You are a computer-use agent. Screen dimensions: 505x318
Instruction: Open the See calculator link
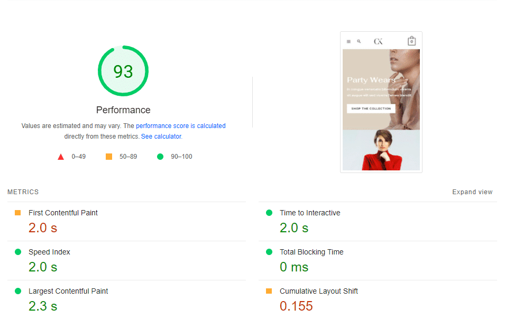click(x=161, y=136)
